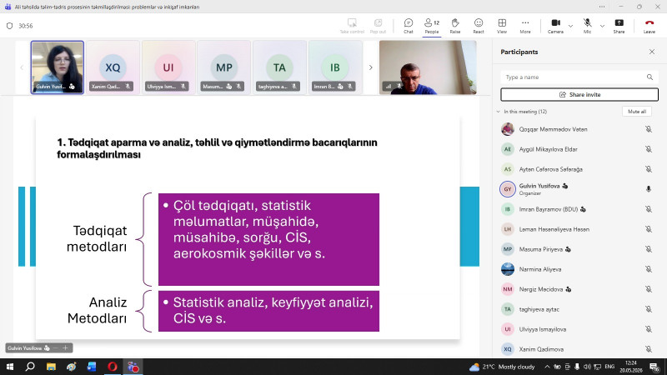Viewport: 667px width, 375px height.
Task: Toggle the People panel
Action: point(431,26)
